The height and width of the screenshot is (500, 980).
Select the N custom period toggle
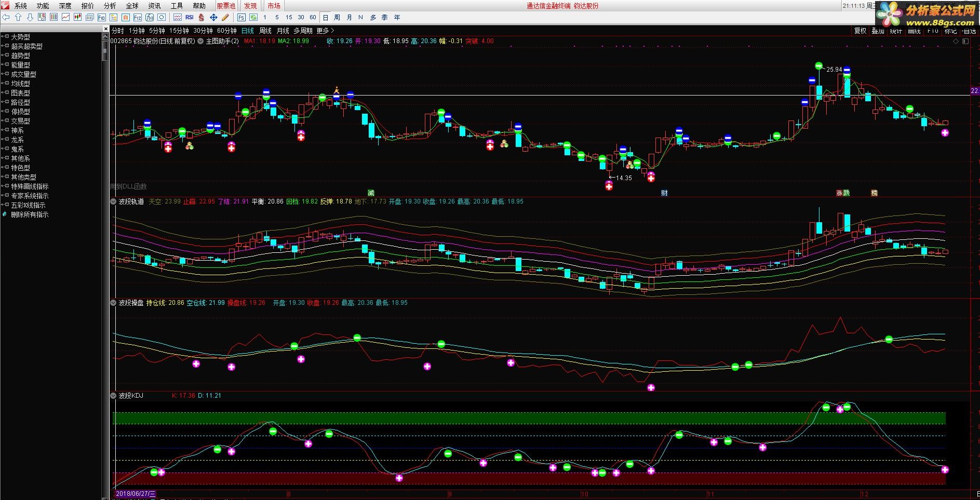tap(361, 17)
